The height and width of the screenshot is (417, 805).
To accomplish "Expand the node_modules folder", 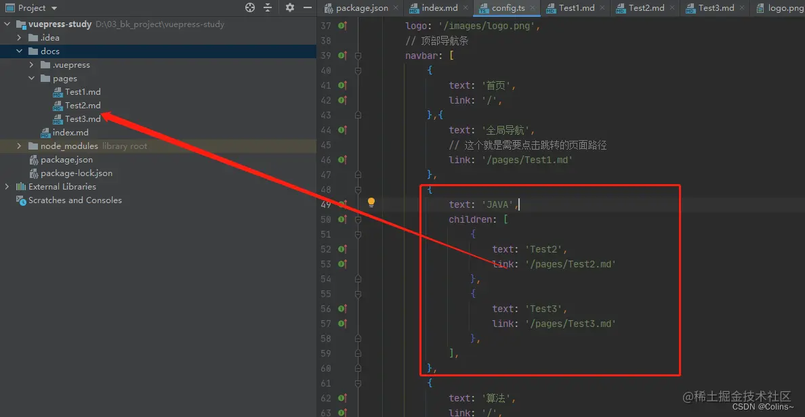I will click(x=20, y=146).
